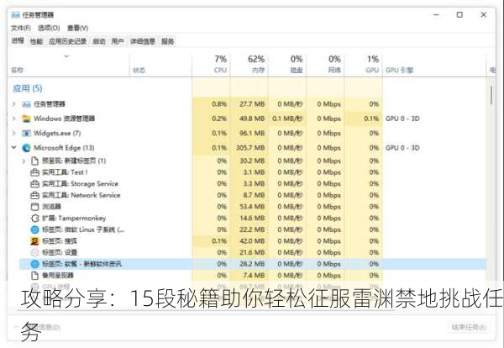Switch to the Users tab
Viewport: 504px width, 348px height.
click(118, 41)
